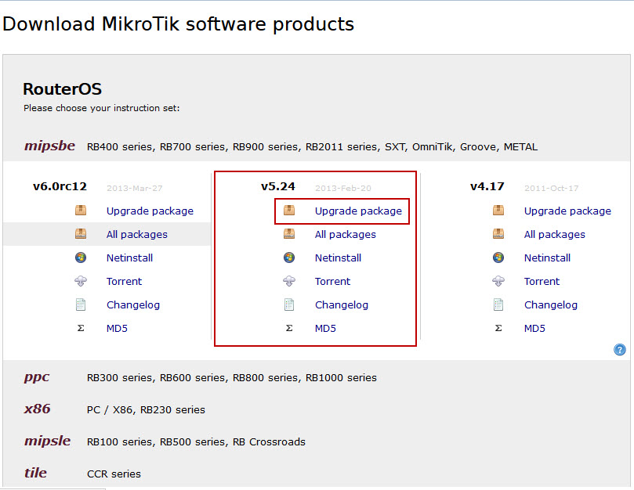Screen dimensions: 634x490
Task: Open v5.24 All packages link
Action: [x=346, y=235]
